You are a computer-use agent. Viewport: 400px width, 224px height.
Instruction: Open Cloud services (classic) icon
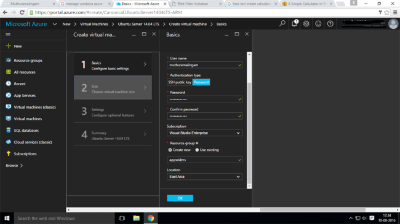click(x=9, y=142)
